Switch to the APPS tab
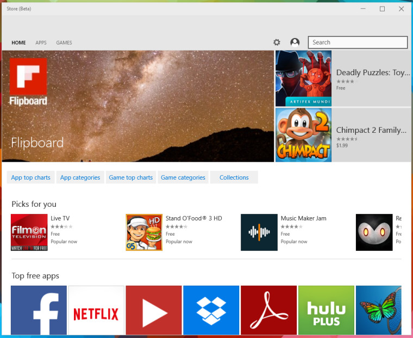 (41, 42)
